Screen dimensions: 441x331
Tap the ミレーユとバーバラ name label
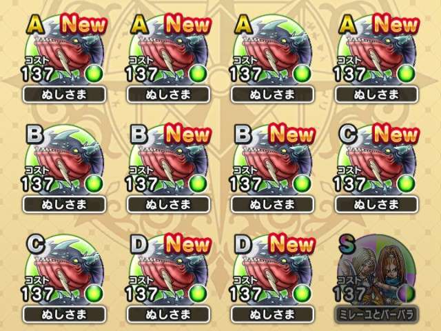click(376, 314)
